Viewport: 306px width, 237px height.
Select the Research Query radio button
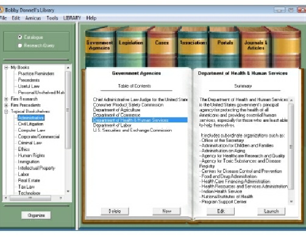pyautogui.click(x=20, y=46)
